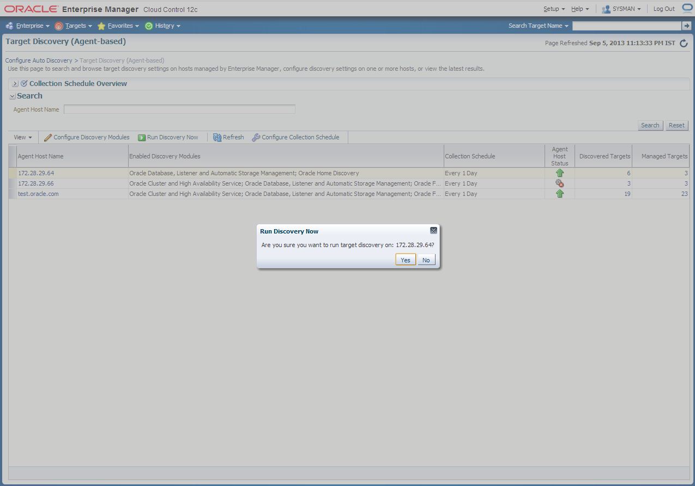Sort by Discovered Targets column

[x=605, y=156]
